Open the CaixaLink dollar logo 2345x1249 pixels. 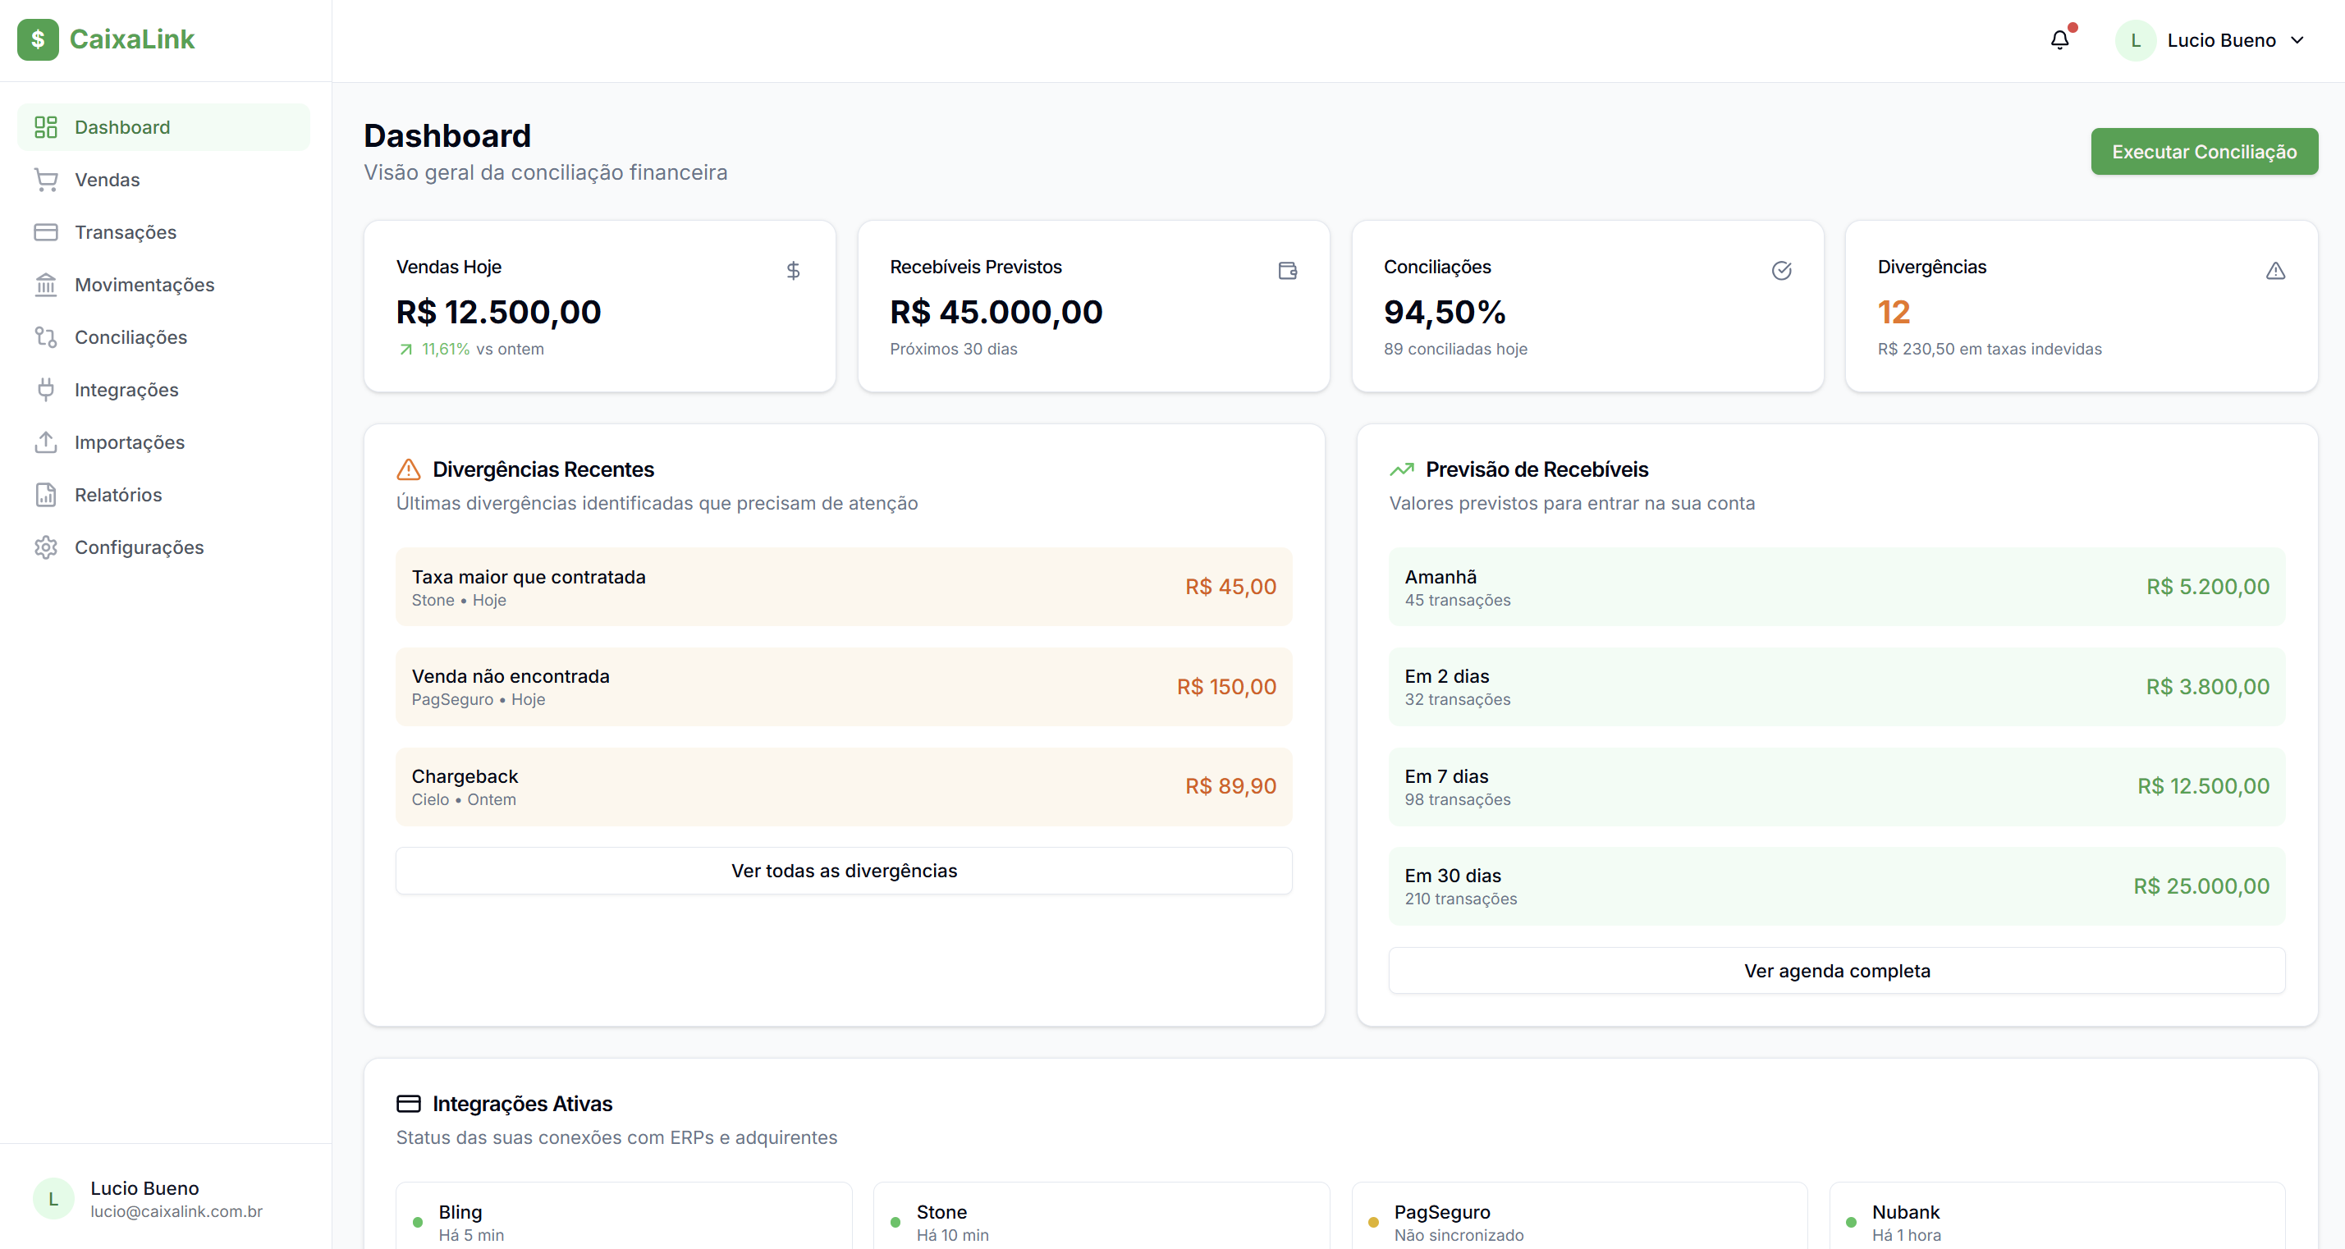click(39, 39)
